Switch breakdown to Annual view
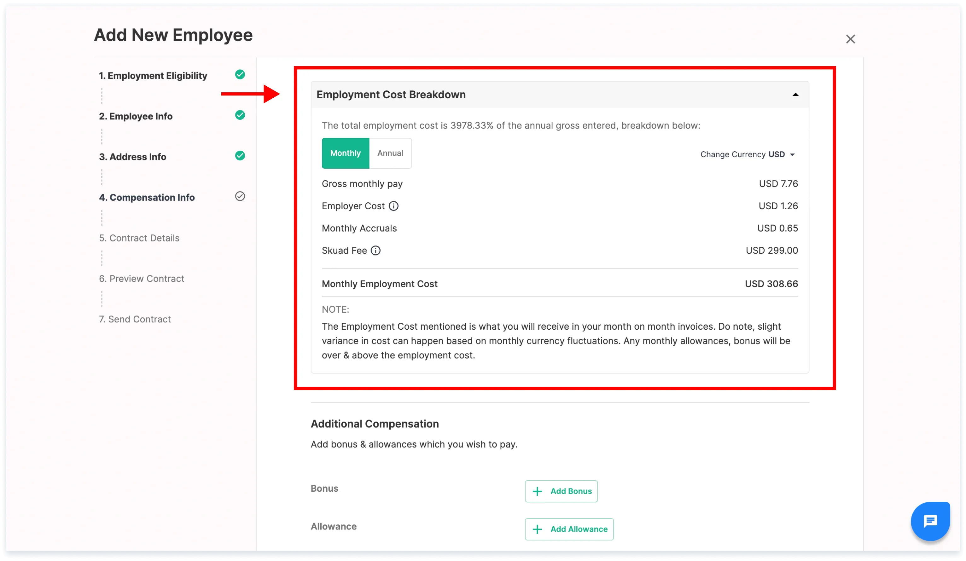966x561 pixels. click(390, 153)
